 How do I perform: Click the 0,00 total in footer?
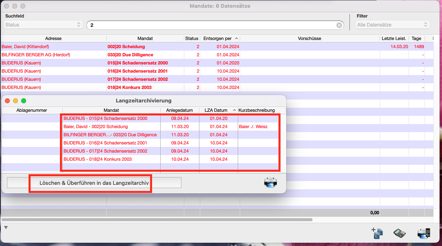375,213
